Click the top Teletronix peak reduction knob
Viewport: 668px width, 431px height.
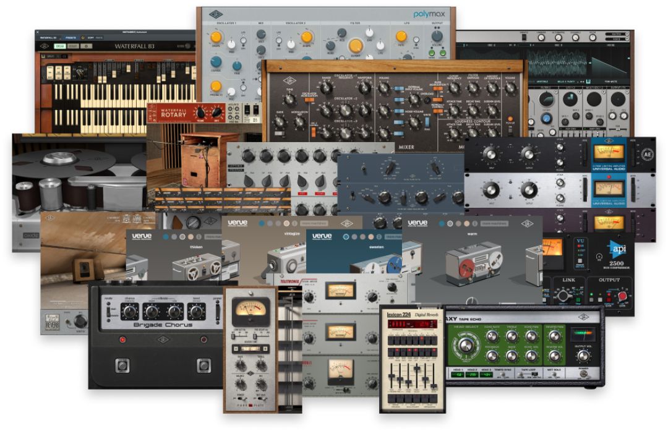(x=372, y=297)
